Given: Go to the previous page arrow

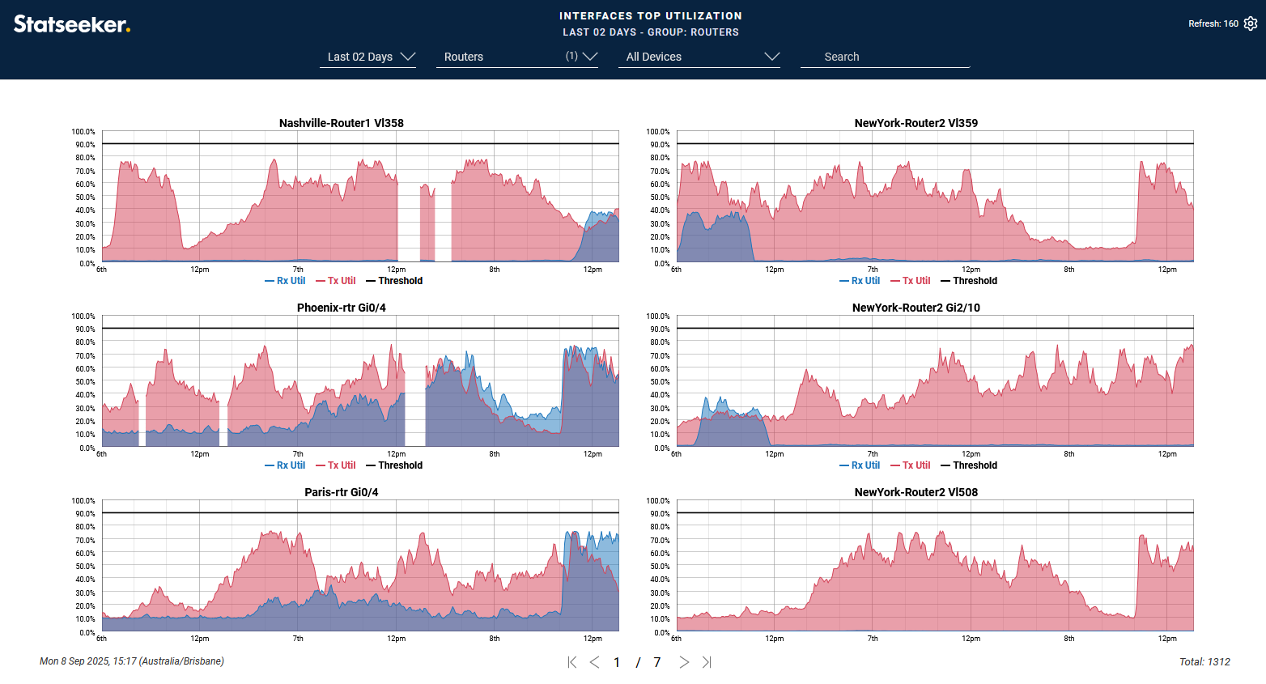Looking at the screenshot, I should [x=595, y=662].
